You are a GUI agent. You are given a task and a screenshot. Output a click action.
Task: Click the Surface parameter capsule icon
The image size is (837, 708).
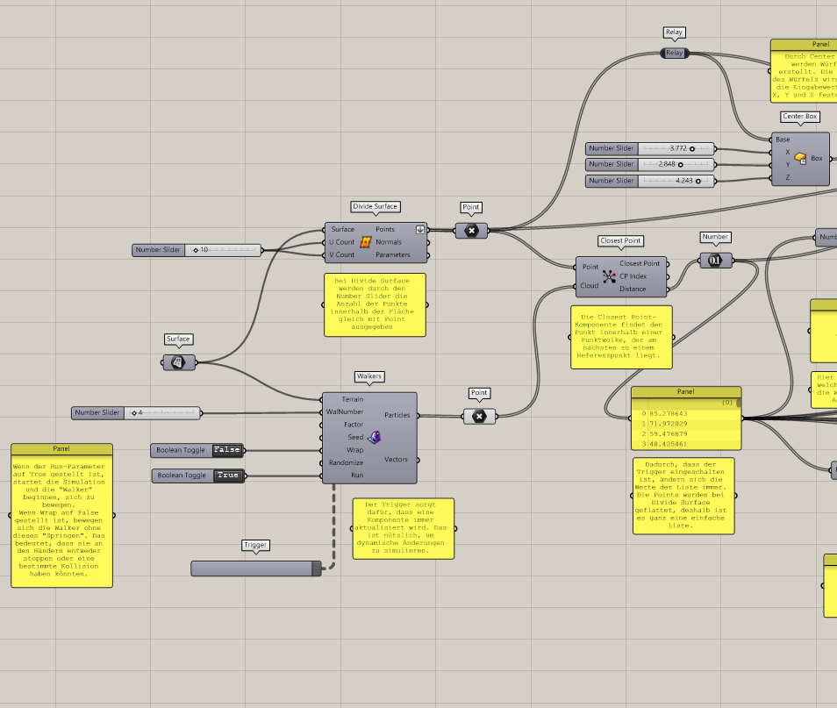click(x=178, y=363)
